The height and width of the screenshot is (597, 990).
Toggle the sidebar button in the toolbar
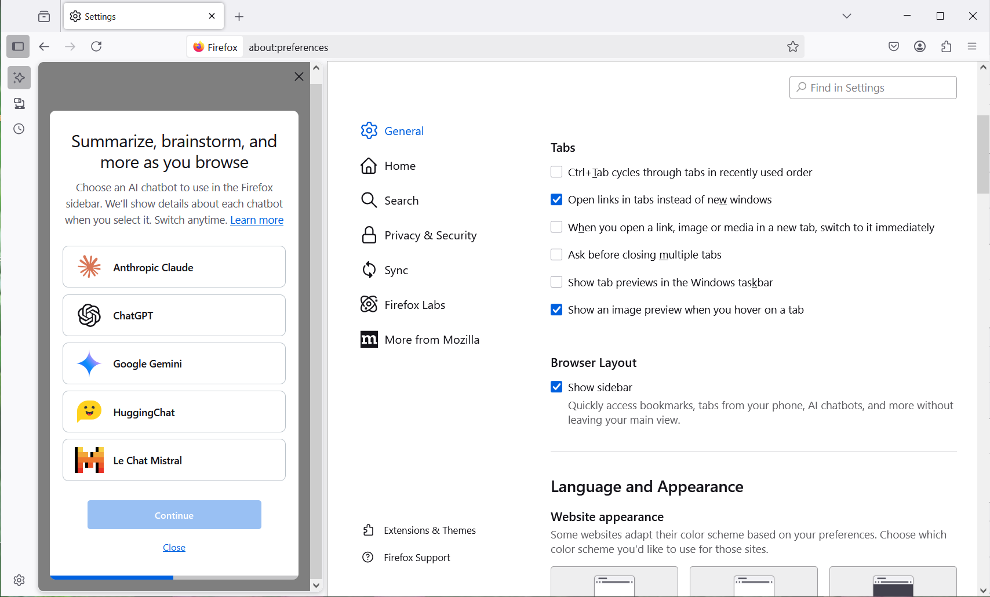18,46
